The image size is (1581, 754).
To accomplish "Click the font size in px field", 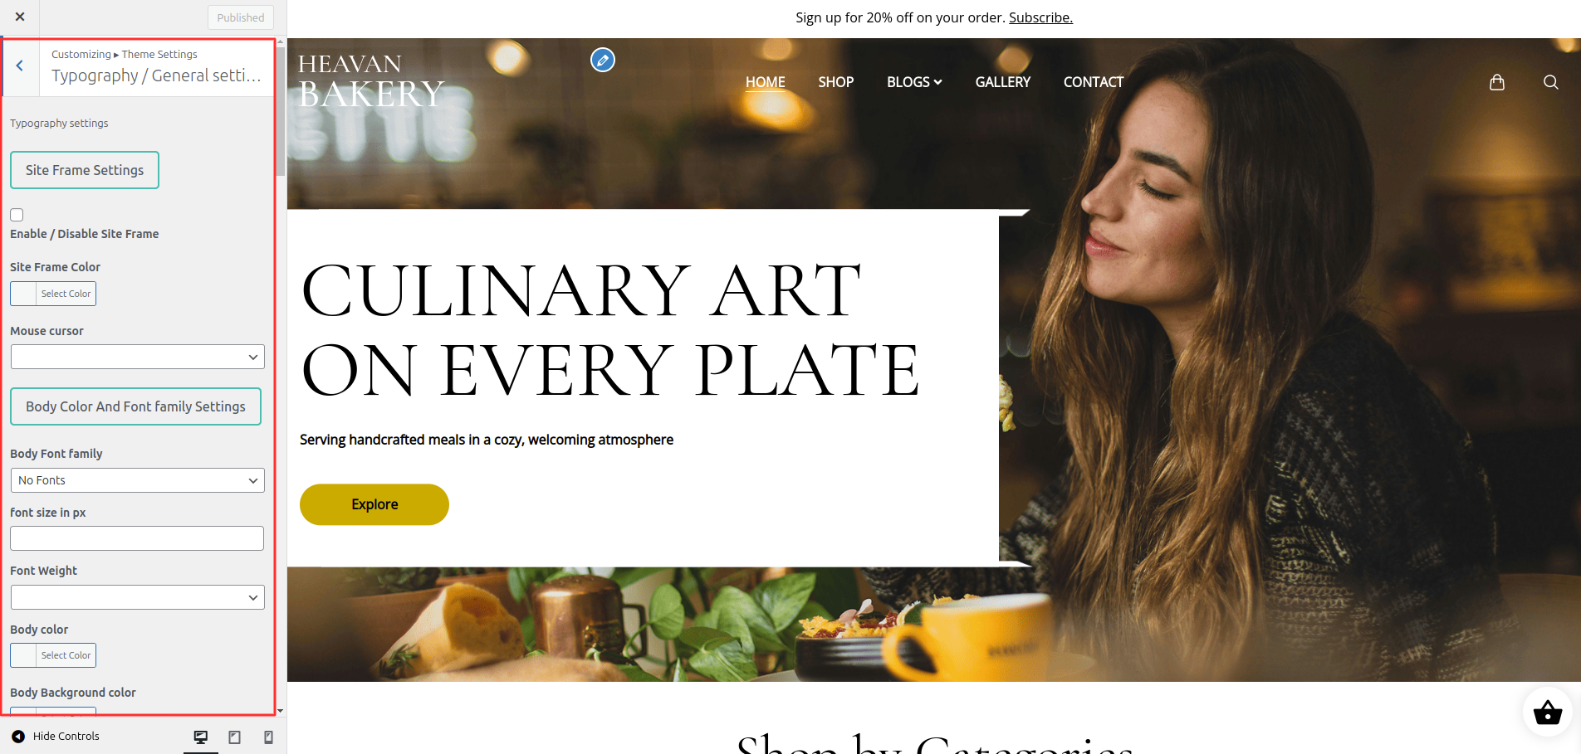I will click(x=137, y=538).
